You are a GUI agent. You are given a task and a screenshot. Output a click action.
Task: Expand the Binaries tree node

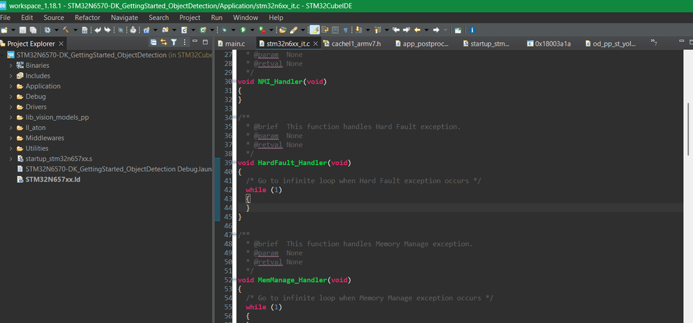(10, 65)
